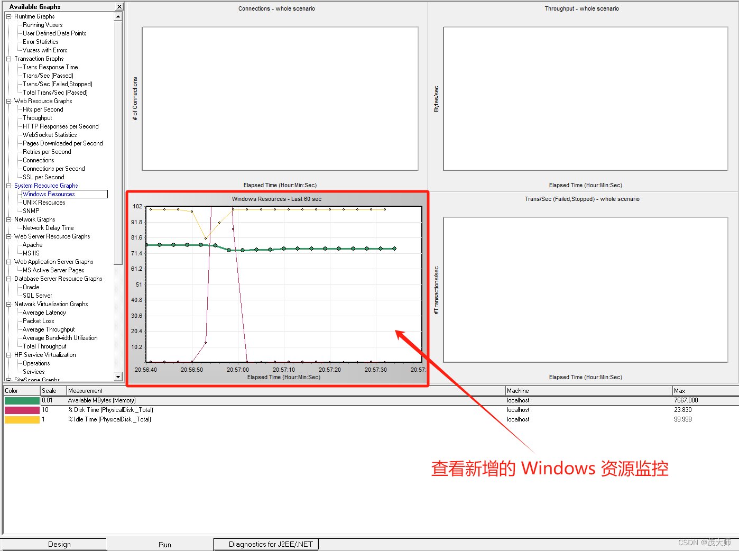The image size is (739, 551).
Task: Open the Network Delay Time graph
Action: click(48, 227)
